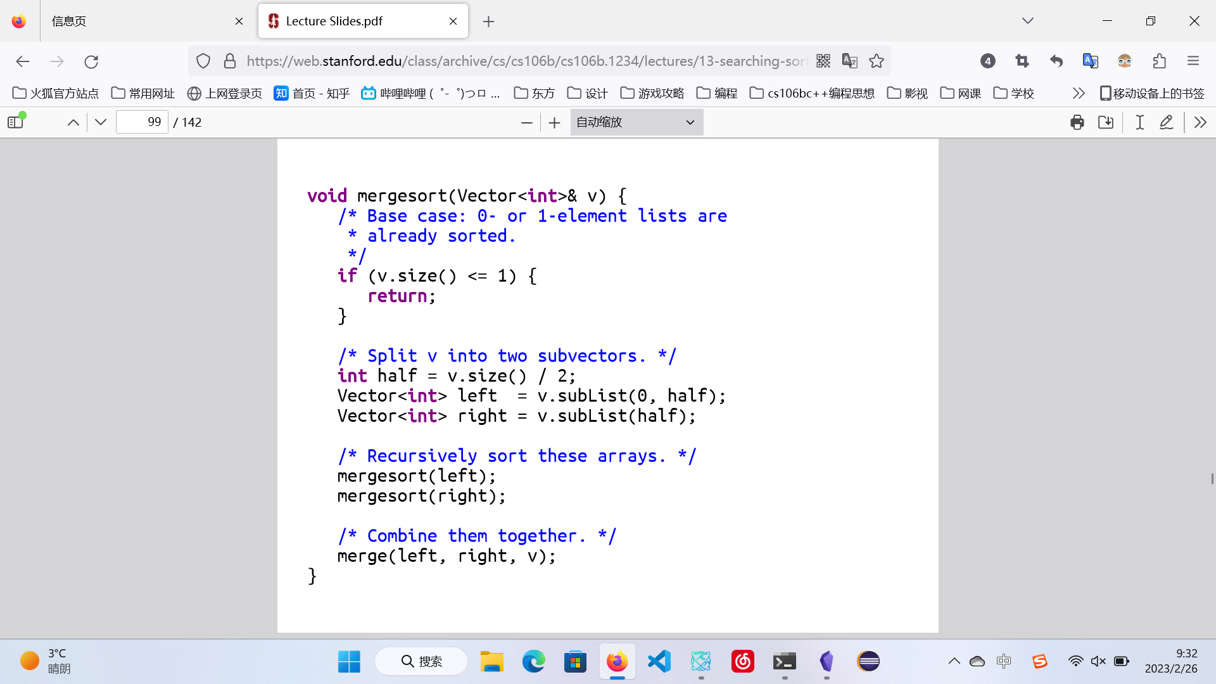Open the 编程 bookmark folder
Viewport: 1216px width, 684px height.
point(717,93)
